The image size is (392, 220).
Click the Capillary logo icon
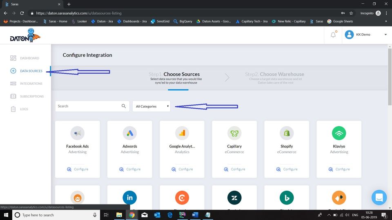(x=234, y=133)
